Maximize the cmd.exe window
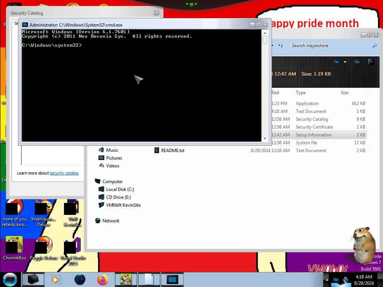This screenshot has width=383, height=287. point(258,25)
